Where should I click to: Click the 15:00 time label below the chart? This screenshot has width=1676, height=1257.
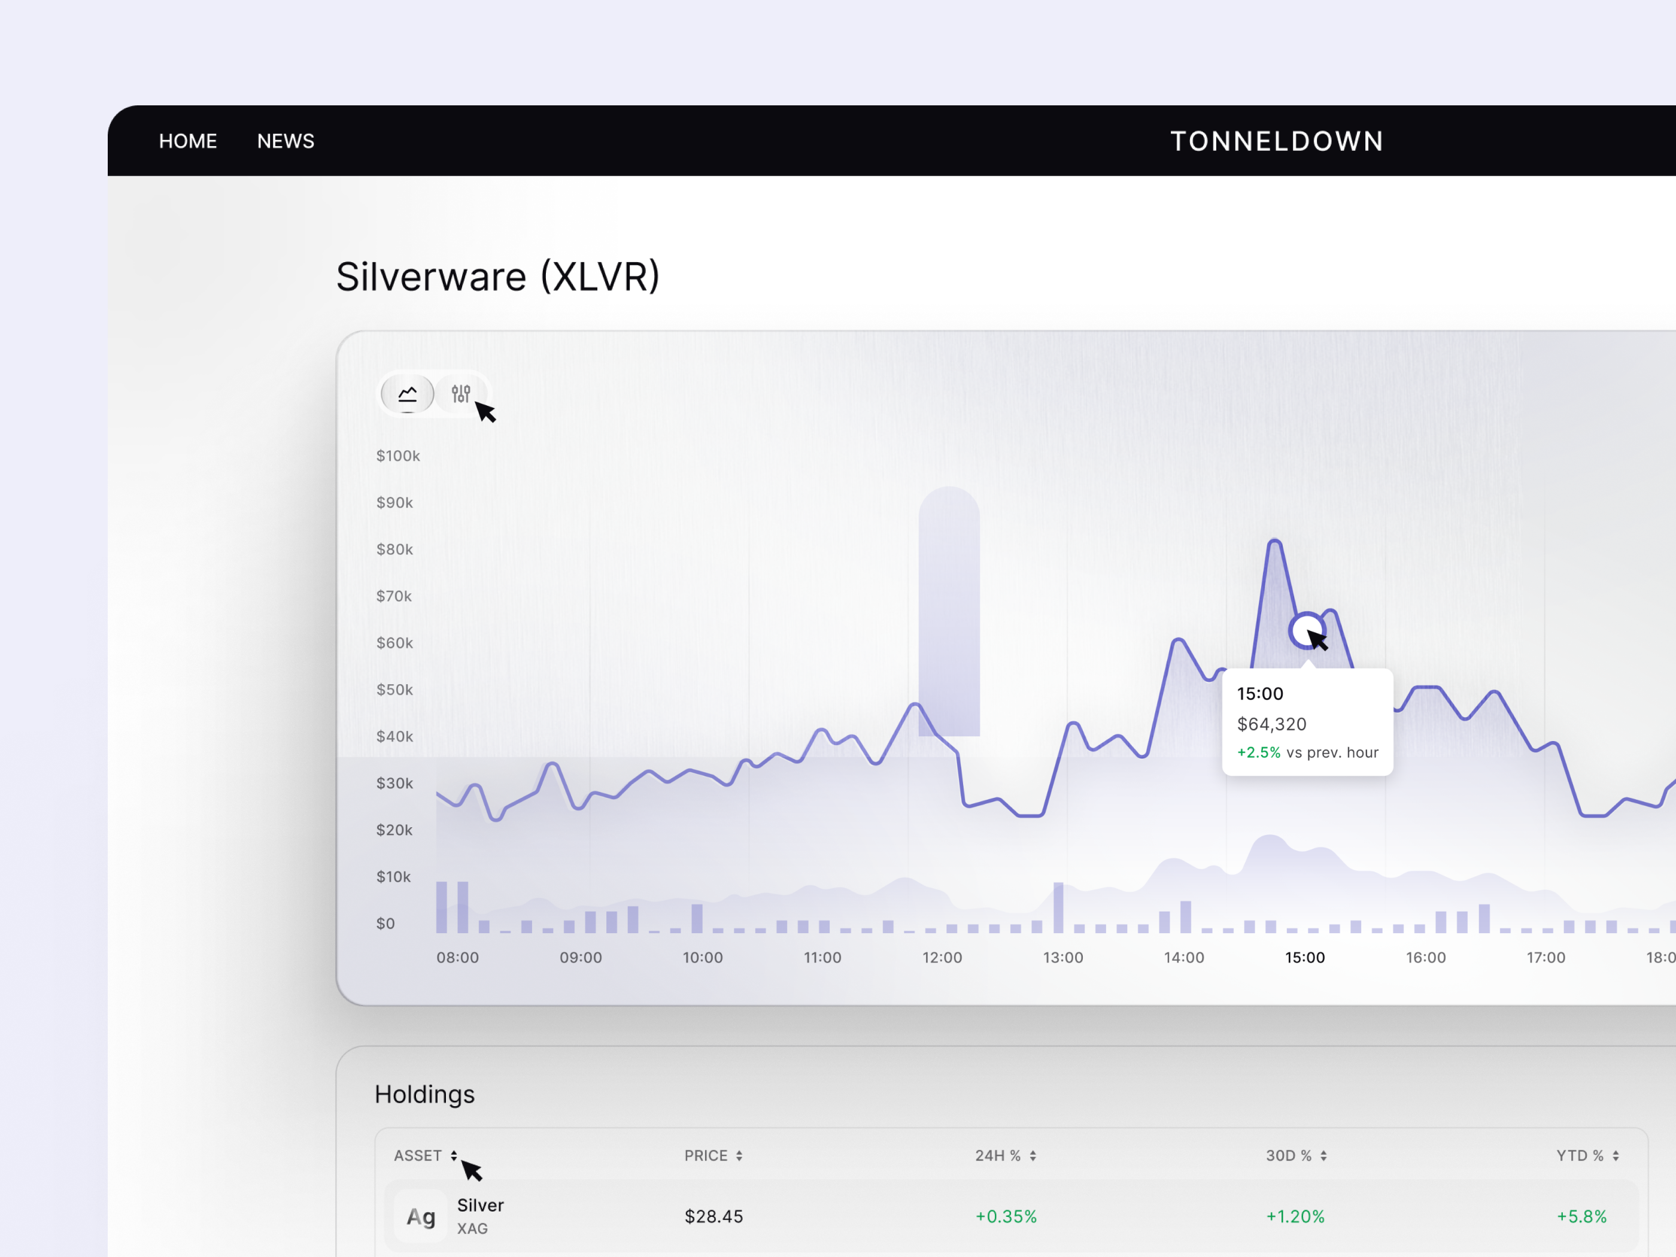point(1305,957)
